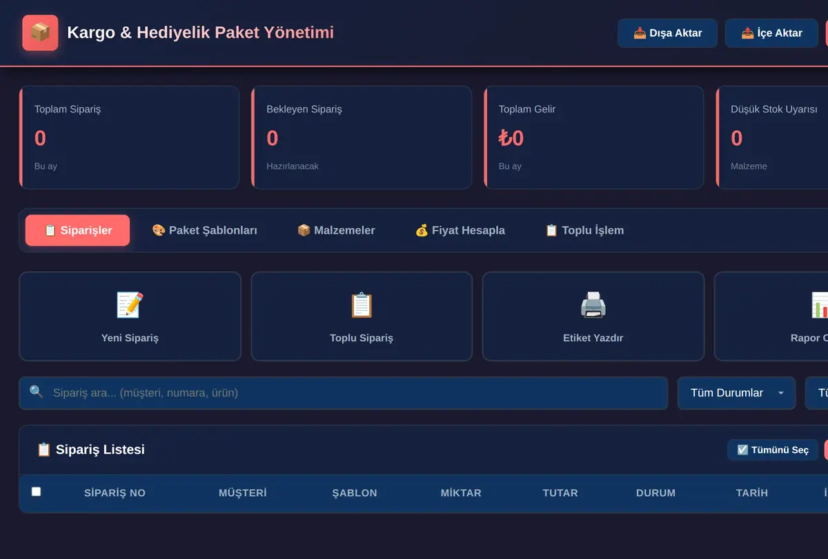Click the Rapor bar chart icon
The width and height of the screenshot is (828, 559).
tap(820, 305)
